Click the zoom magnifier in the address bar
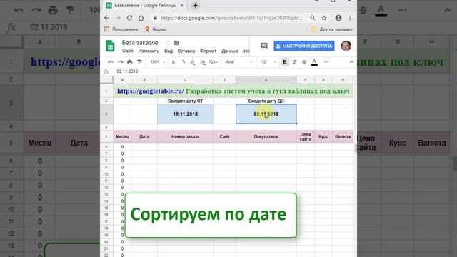This screenshot has width=457, height=257. tap(313, 18)
